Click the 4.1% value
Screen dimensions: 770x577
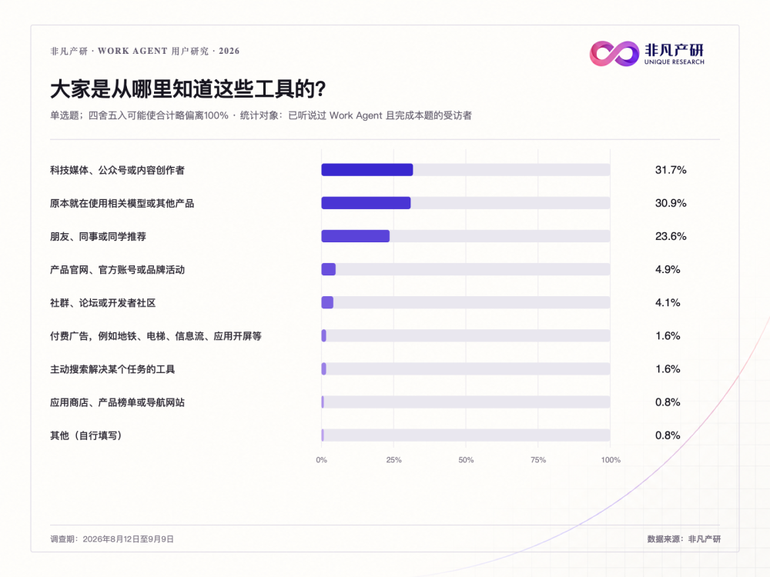(x=668, y=302)
